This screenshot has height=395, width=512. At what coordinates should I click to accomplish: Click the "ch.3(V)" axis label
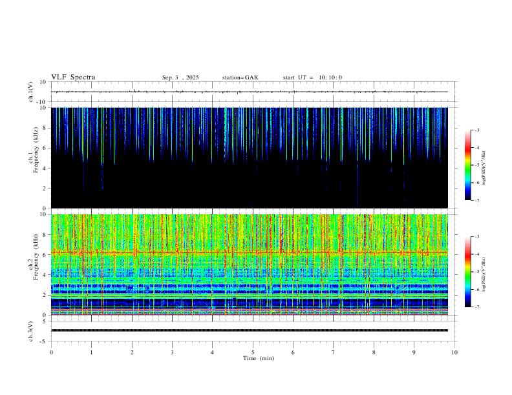pyautogui.click(x=31, y=332)
